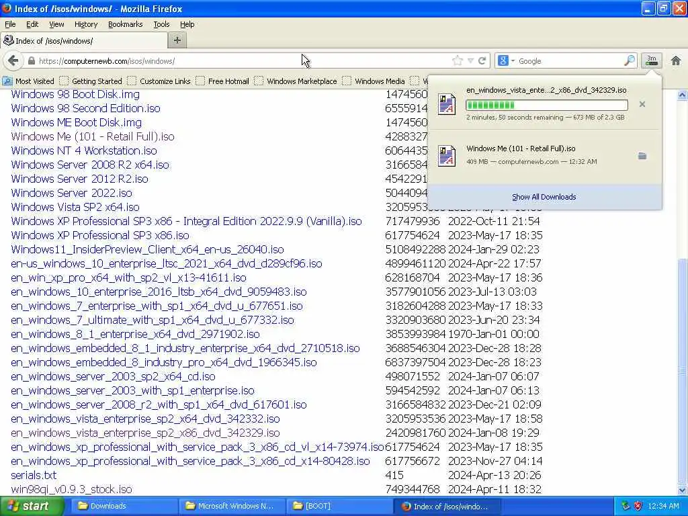The height and width of the screenshot is (516, 688).
Task: Download Windows11 InsiderPreview Client ISO
Action: tap(147, 249)
